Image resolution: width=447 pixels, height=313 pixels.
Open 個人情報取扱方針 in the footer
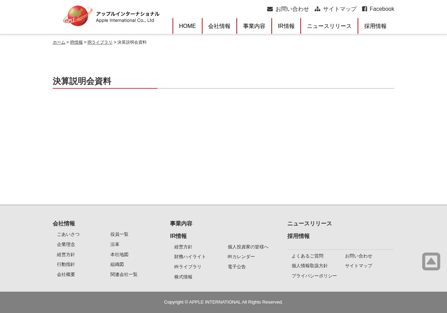[310, 266]
